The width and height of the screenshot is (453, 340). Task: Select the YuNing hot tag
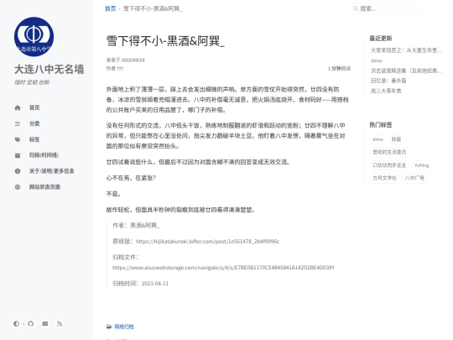pos(421,165)
